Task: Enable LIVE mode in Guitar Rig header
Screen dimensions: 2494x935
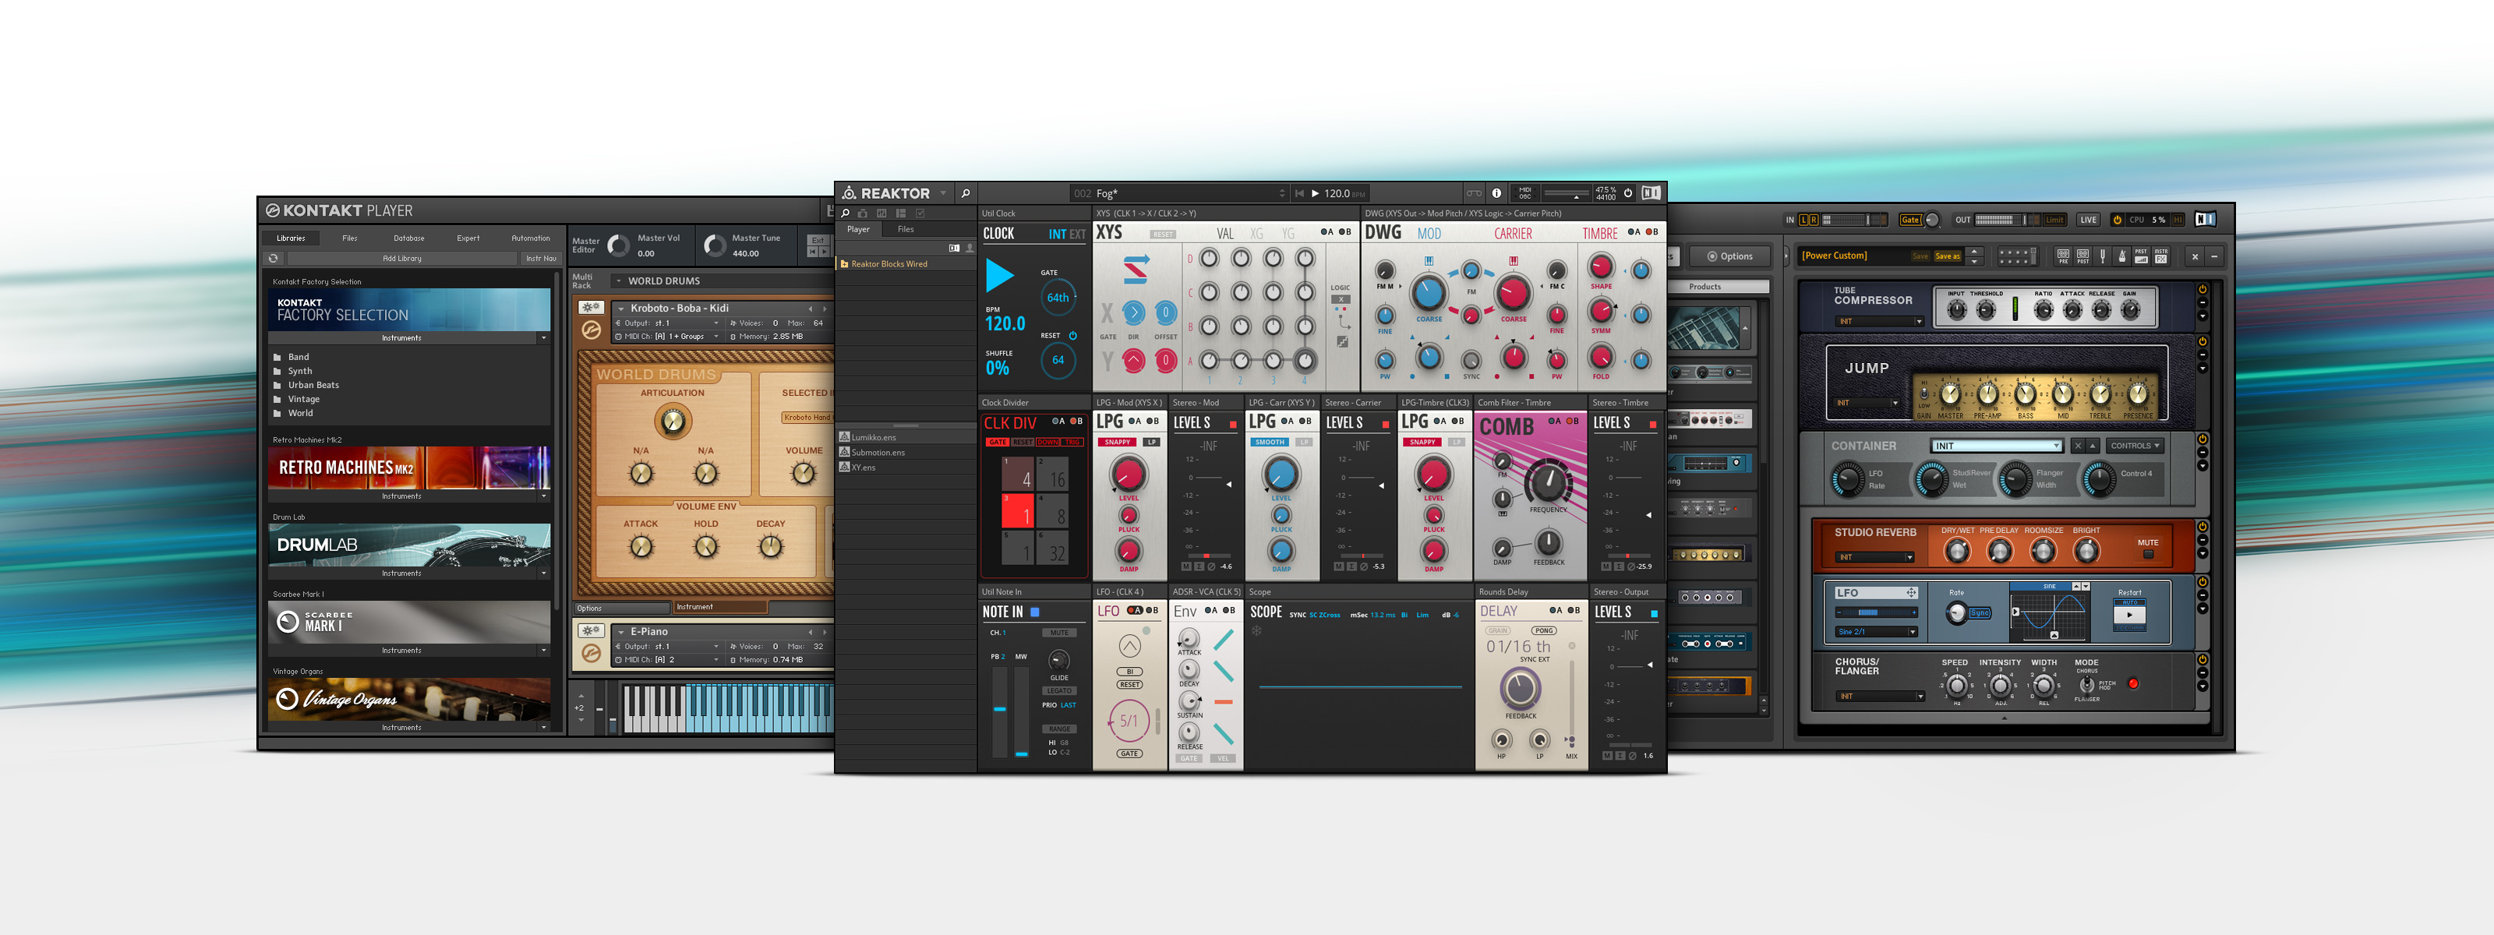Action: click(x=2089, y=221)
